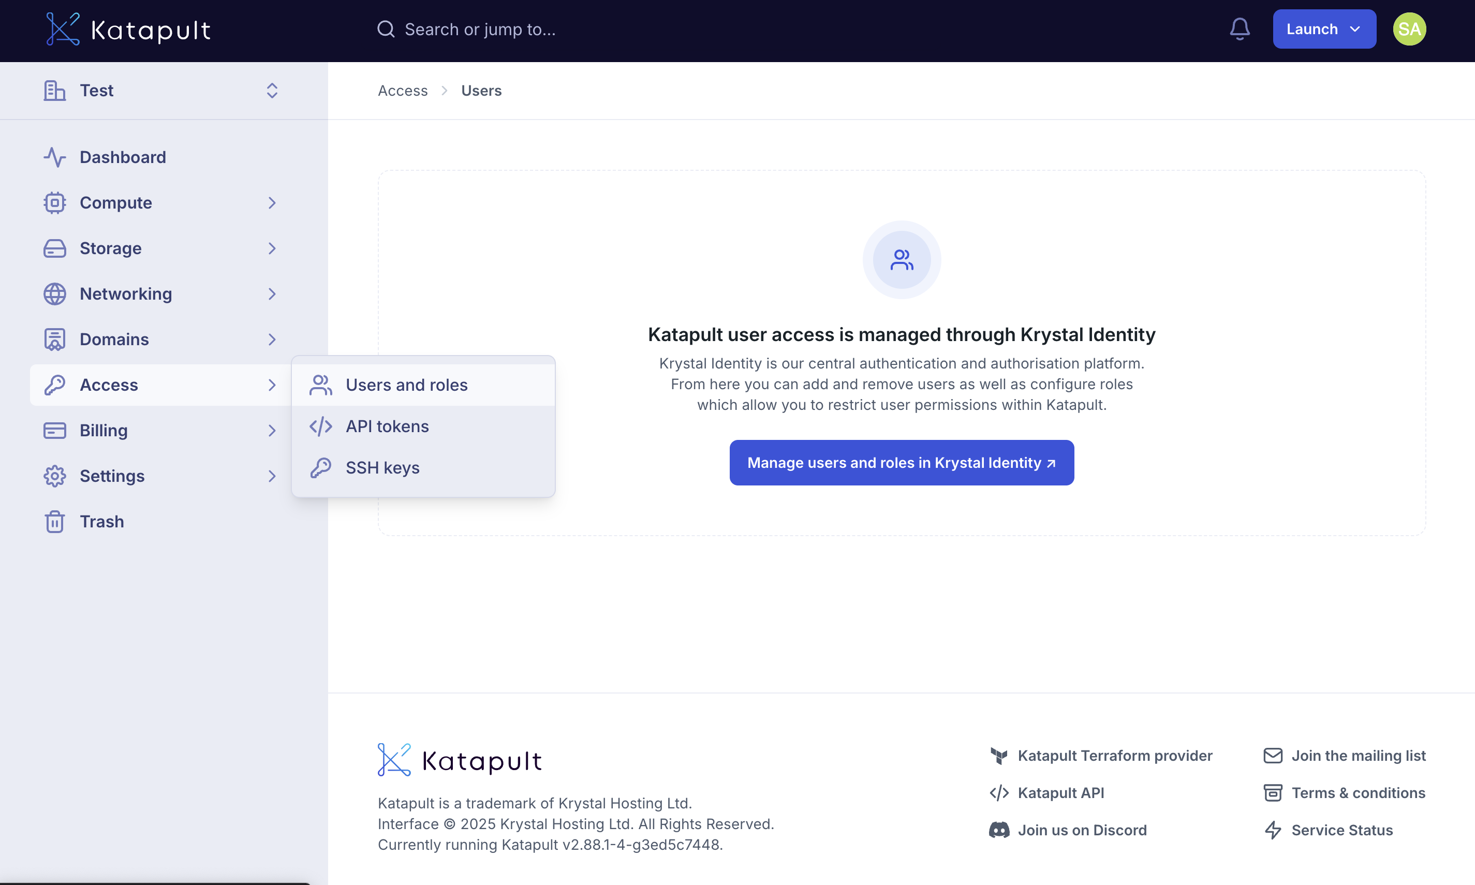Image resolution: width=1475 pixels, height=885 pixels.
Task: Select SSH keys from Access menu
Action: (x=423, y=468)
